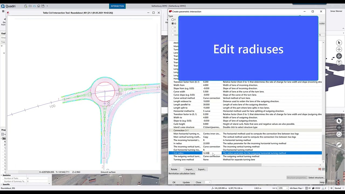The height and width of the screenshot is (194, 345).
Task: Select the Main horizontal turning method row
Action: pos(245,134)
